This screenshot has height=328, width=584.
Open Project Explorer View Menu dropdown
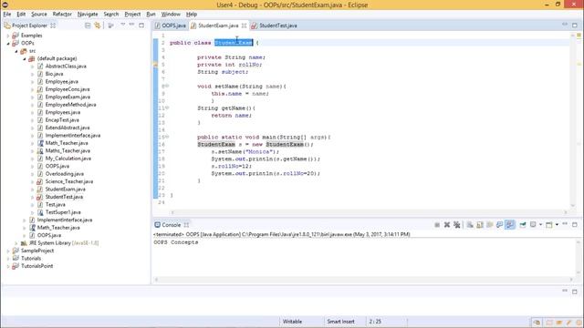pyautogui.click(x=122, y=25)
